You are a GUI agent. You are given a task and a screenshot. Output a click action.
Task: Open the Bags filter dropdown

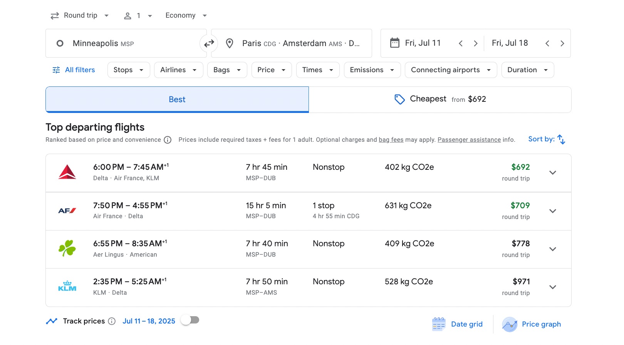227,70
